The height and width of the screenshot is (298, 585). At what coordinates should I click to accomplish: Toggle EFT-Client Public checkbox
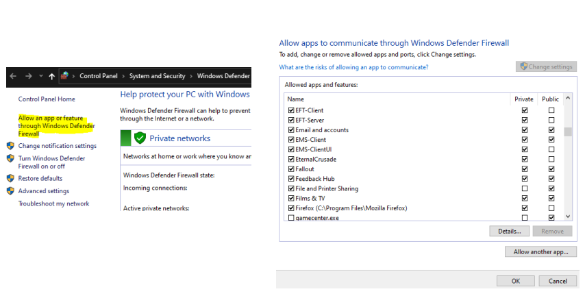click(x=551, y=110)
